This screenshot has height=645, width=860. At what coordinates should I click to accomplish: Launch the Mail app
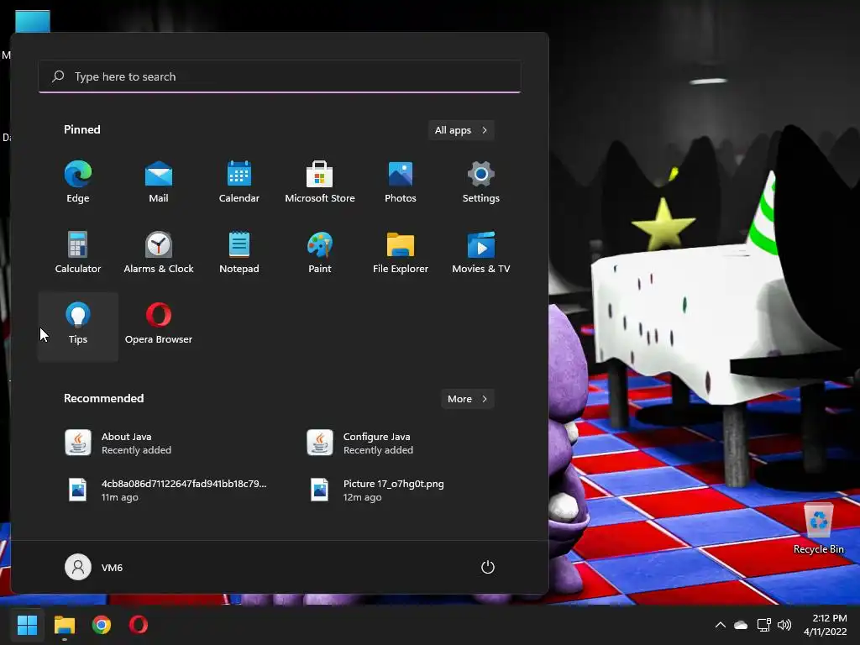(x=159, y=182)
